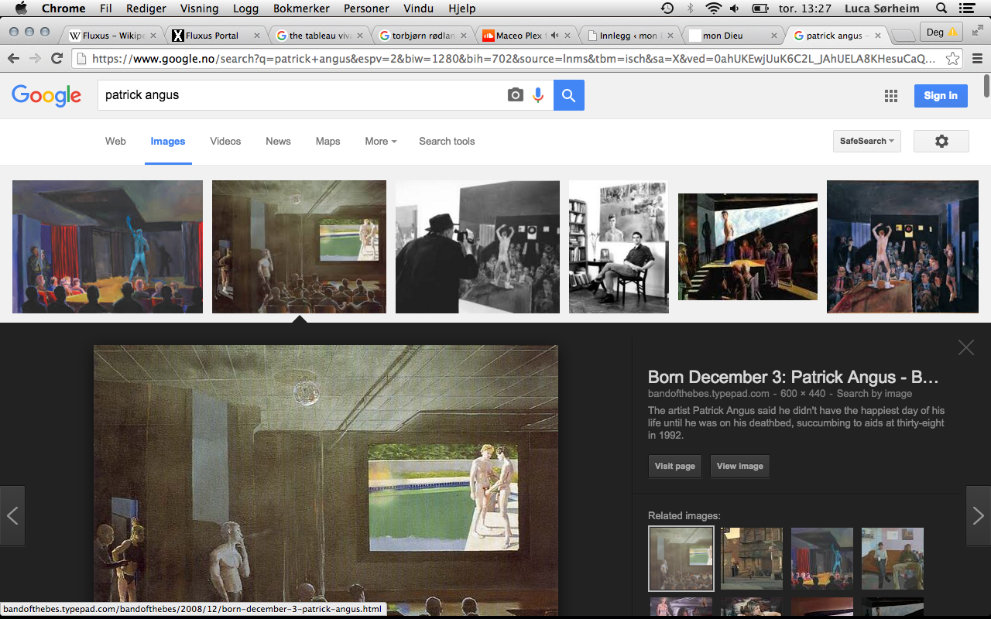Select the Web search tab

[x=115, y=141]
